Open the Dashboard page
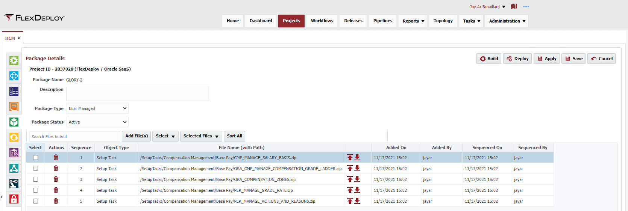This screenshot has height=211, width=628. point(261,21)
